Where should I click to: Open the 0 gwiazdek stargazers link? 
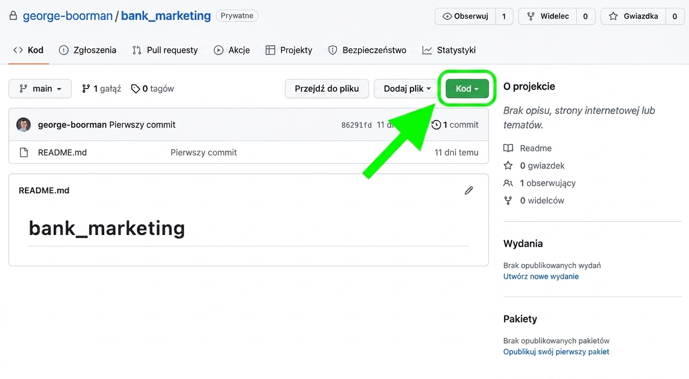click(534, 166)
